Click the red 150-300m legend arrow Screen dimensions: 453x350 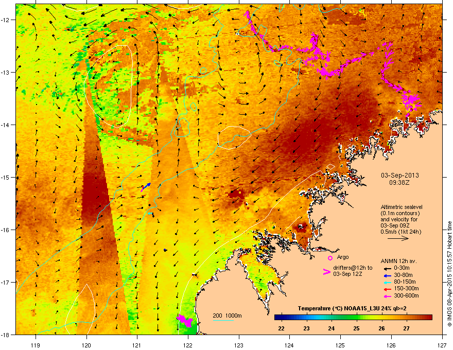pyautogui.click(x=388, y=289)
